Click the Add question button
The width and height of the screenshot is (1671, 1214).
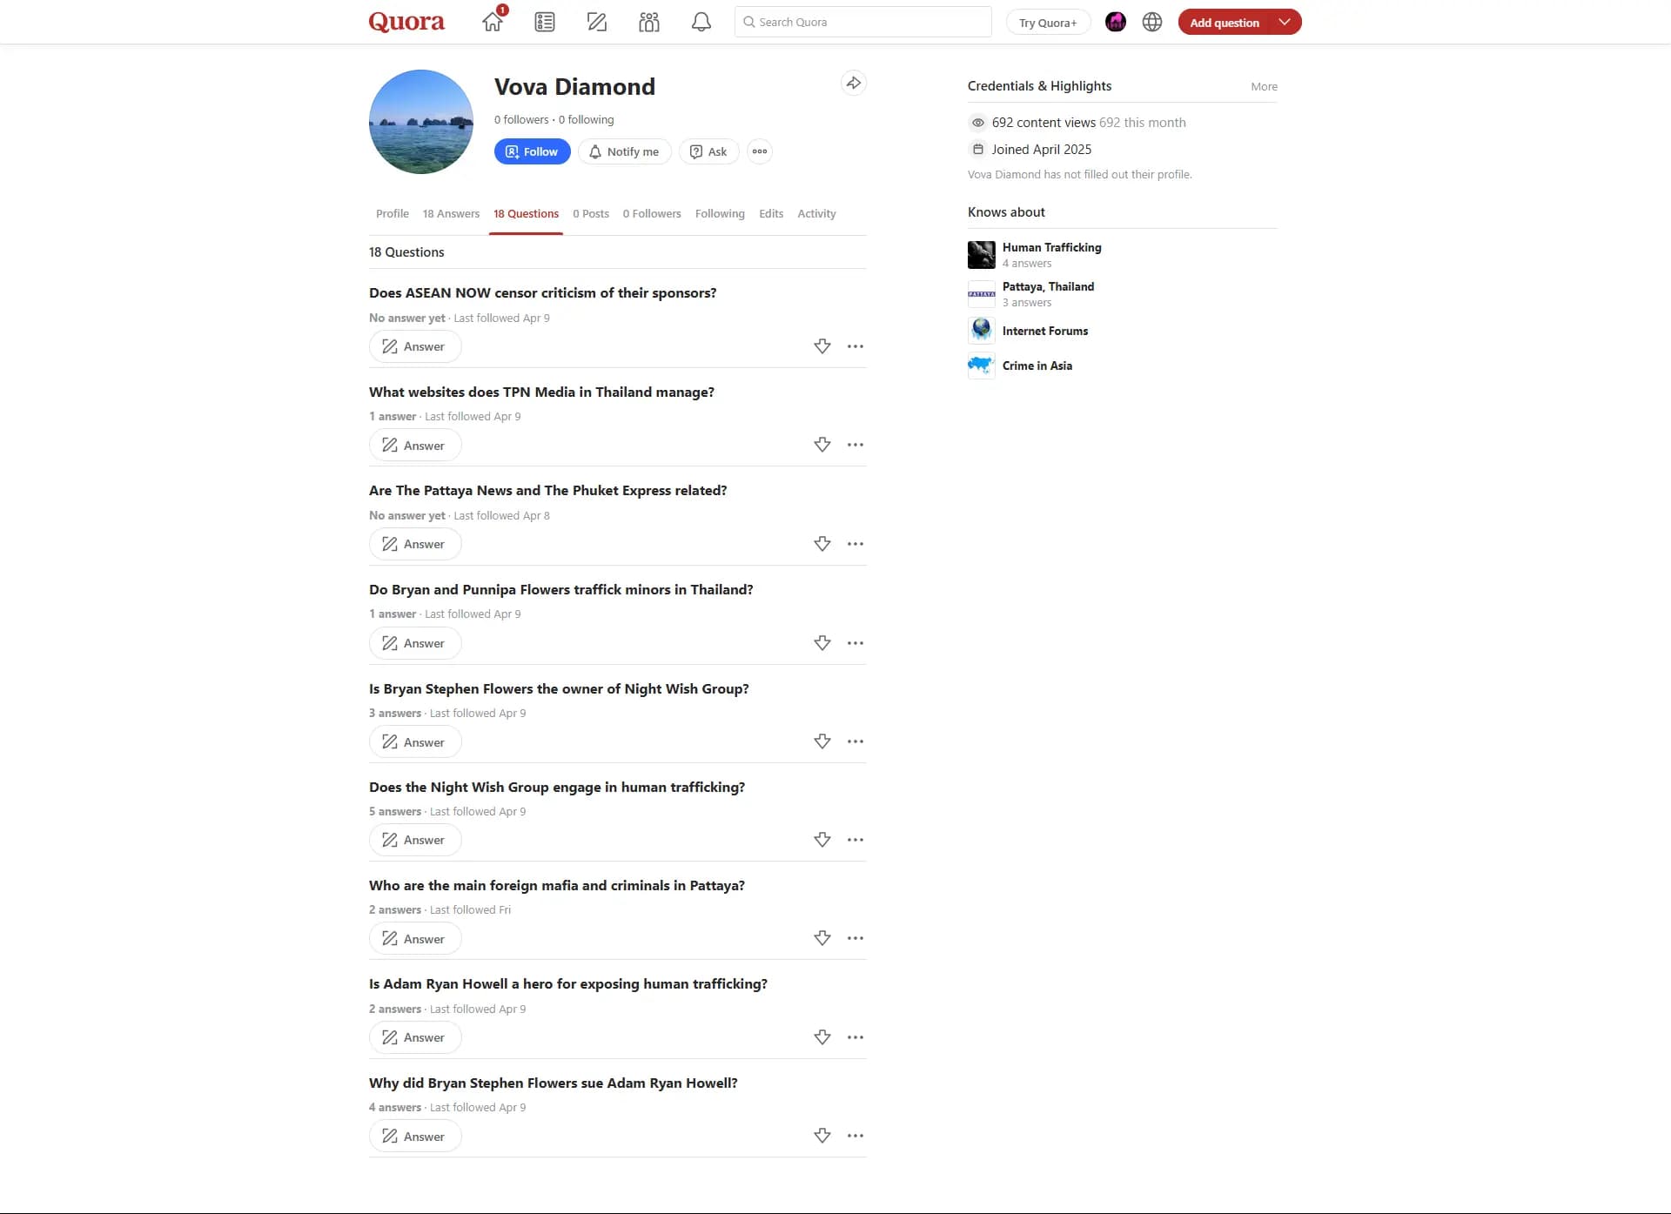[x=1225, y=22]
